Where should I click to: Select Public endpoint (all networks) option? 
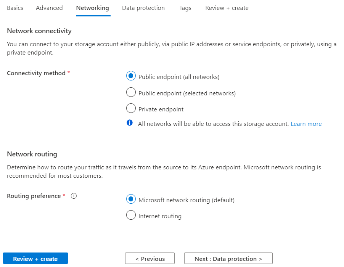131,76
